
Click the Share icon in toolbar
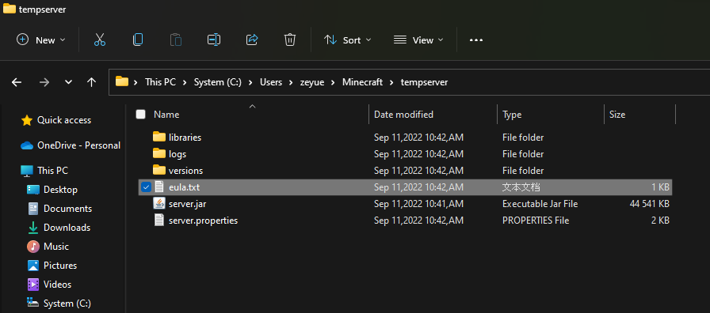(252, 40)
